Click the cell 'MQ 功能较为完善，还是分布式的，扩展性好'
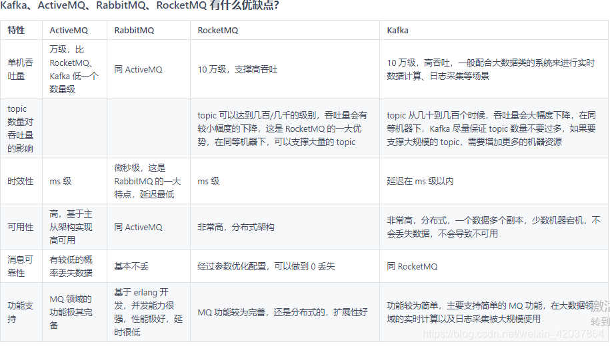610x346 pixels. (x=285, y=312)
